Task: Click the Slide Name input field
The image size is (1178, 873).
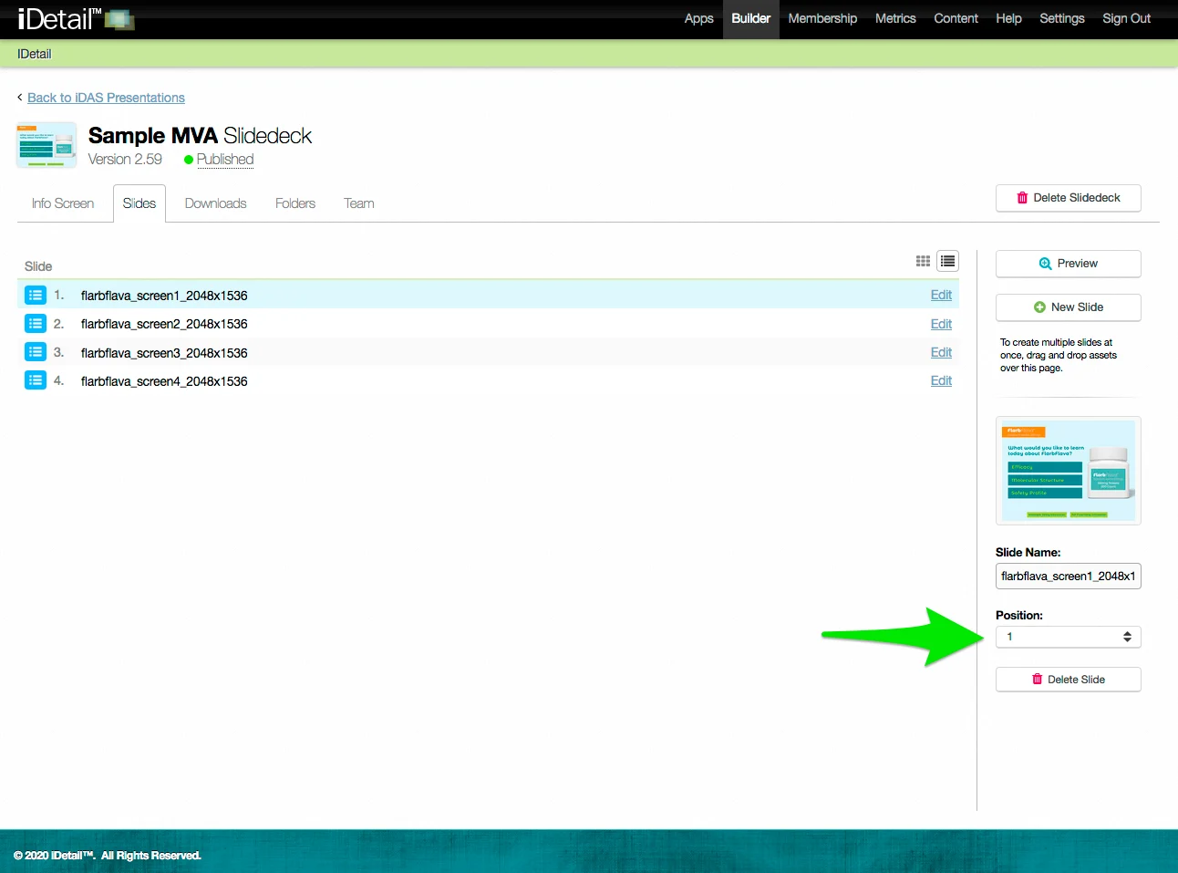Action: point(1069,577)
